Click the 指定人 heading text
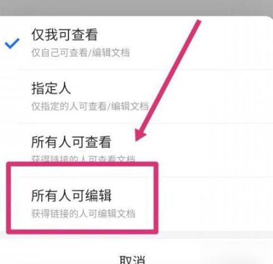 coord(51,88)
